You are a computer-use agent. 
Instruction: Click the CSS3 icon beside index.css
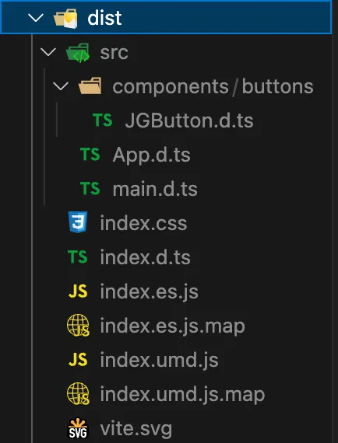tap(78, 222)
